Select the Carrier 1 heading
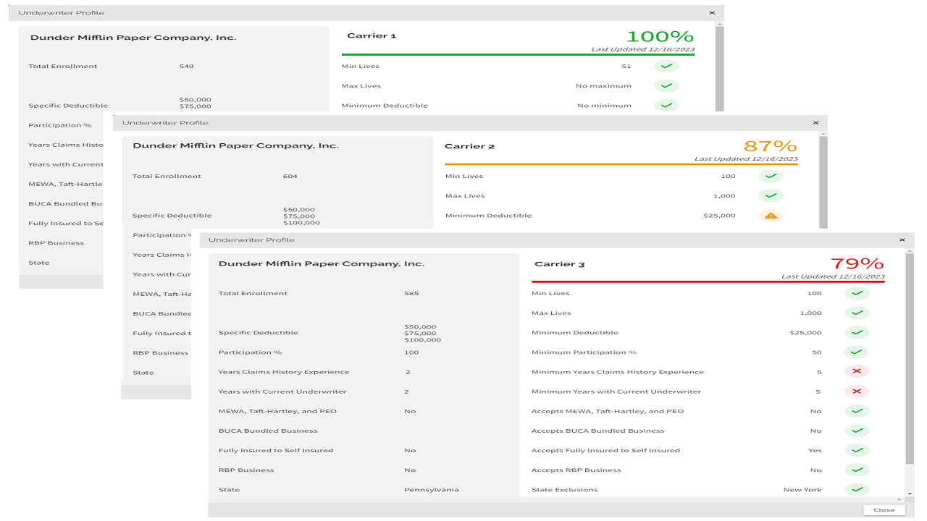The image size is (927, 521). [372, 35]
